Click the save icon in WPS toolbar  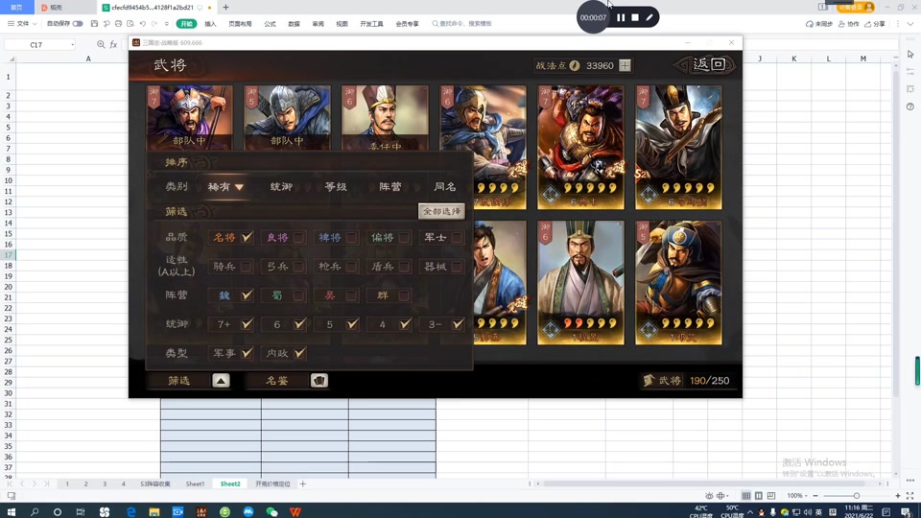[x=94, y=23]
